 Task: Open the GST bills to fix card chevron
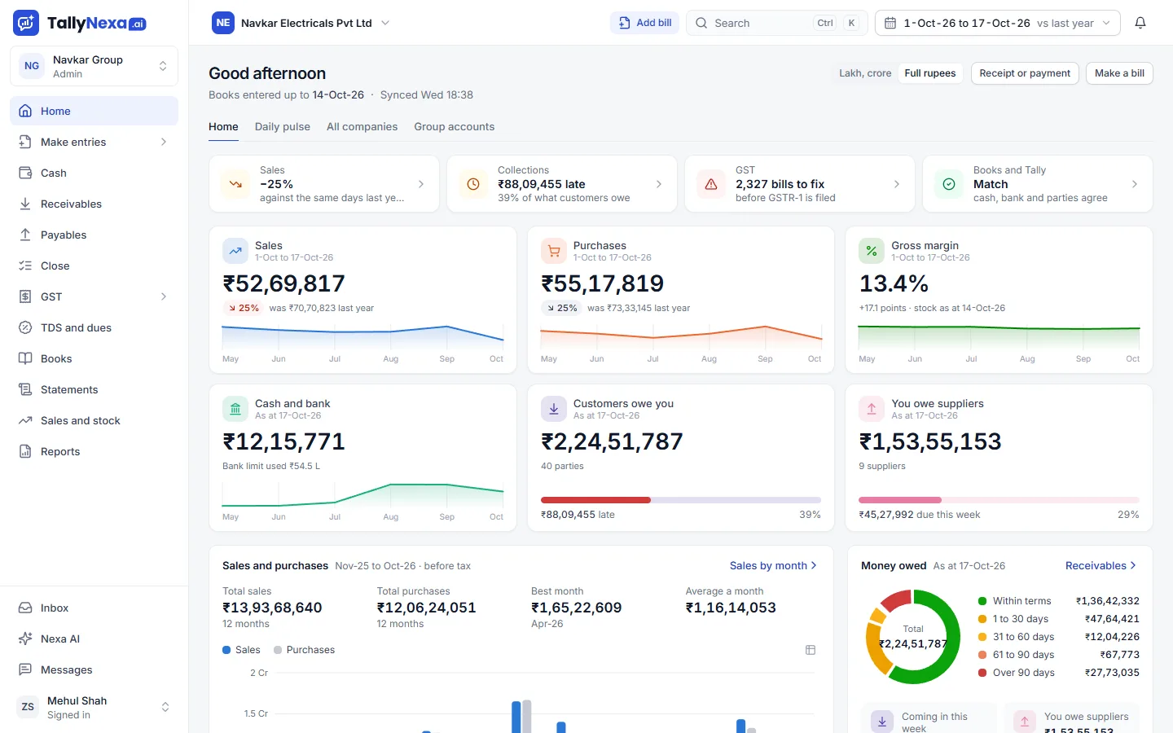[897, 184]
